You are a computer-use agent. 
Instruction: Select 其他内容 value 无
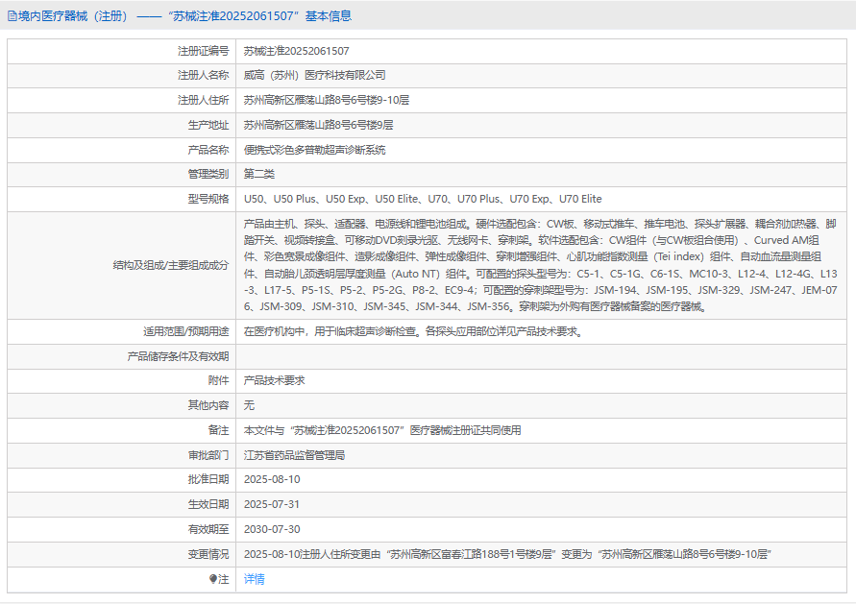(249, 405)
